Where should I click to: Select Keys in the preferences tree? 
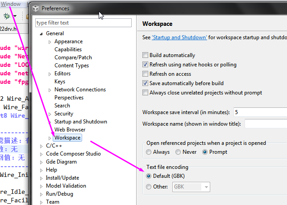60,82
